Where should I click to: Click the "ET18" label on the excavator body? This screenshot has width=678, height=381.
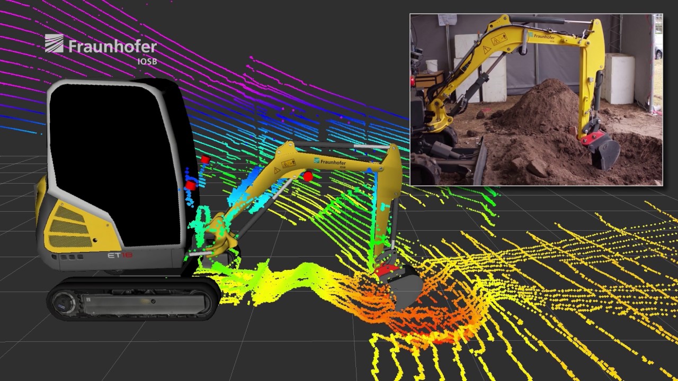click(x=120, y=255)
